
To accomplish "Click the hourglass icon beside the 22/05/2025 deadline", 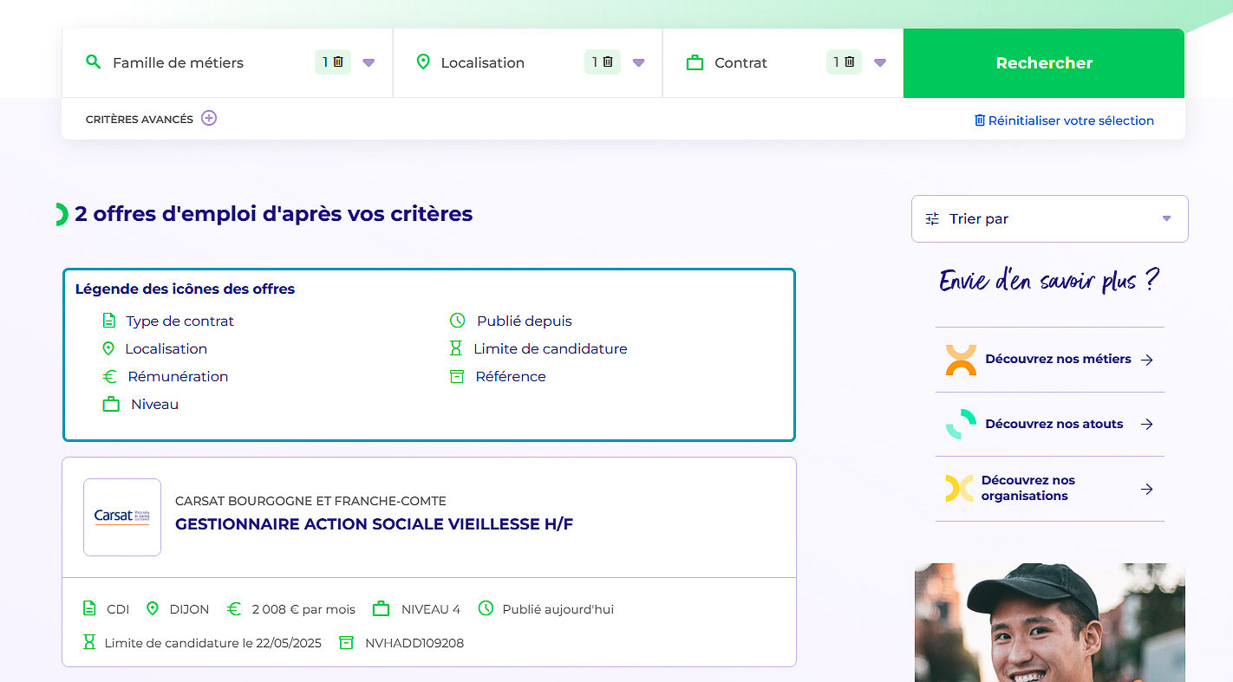I will click(88, 642).
